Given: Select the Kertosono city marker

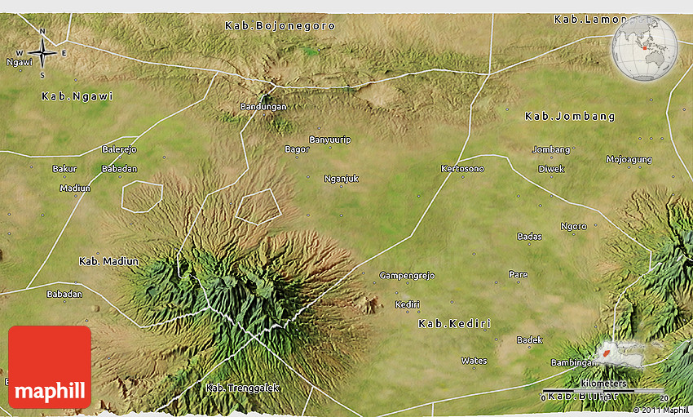Looking at the screenshot, I should pos(461,169).
